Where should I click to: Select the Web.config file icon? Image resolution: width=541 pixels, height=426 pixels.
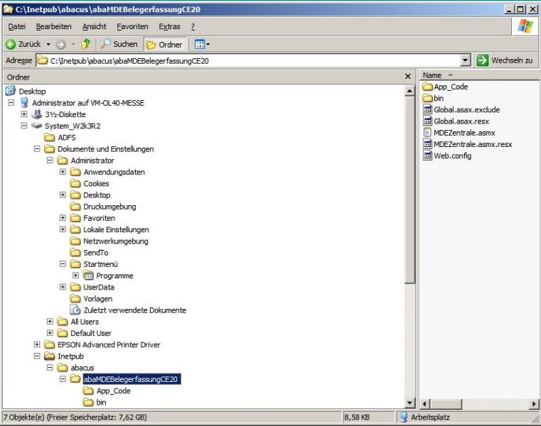click(x=428, y=156)
